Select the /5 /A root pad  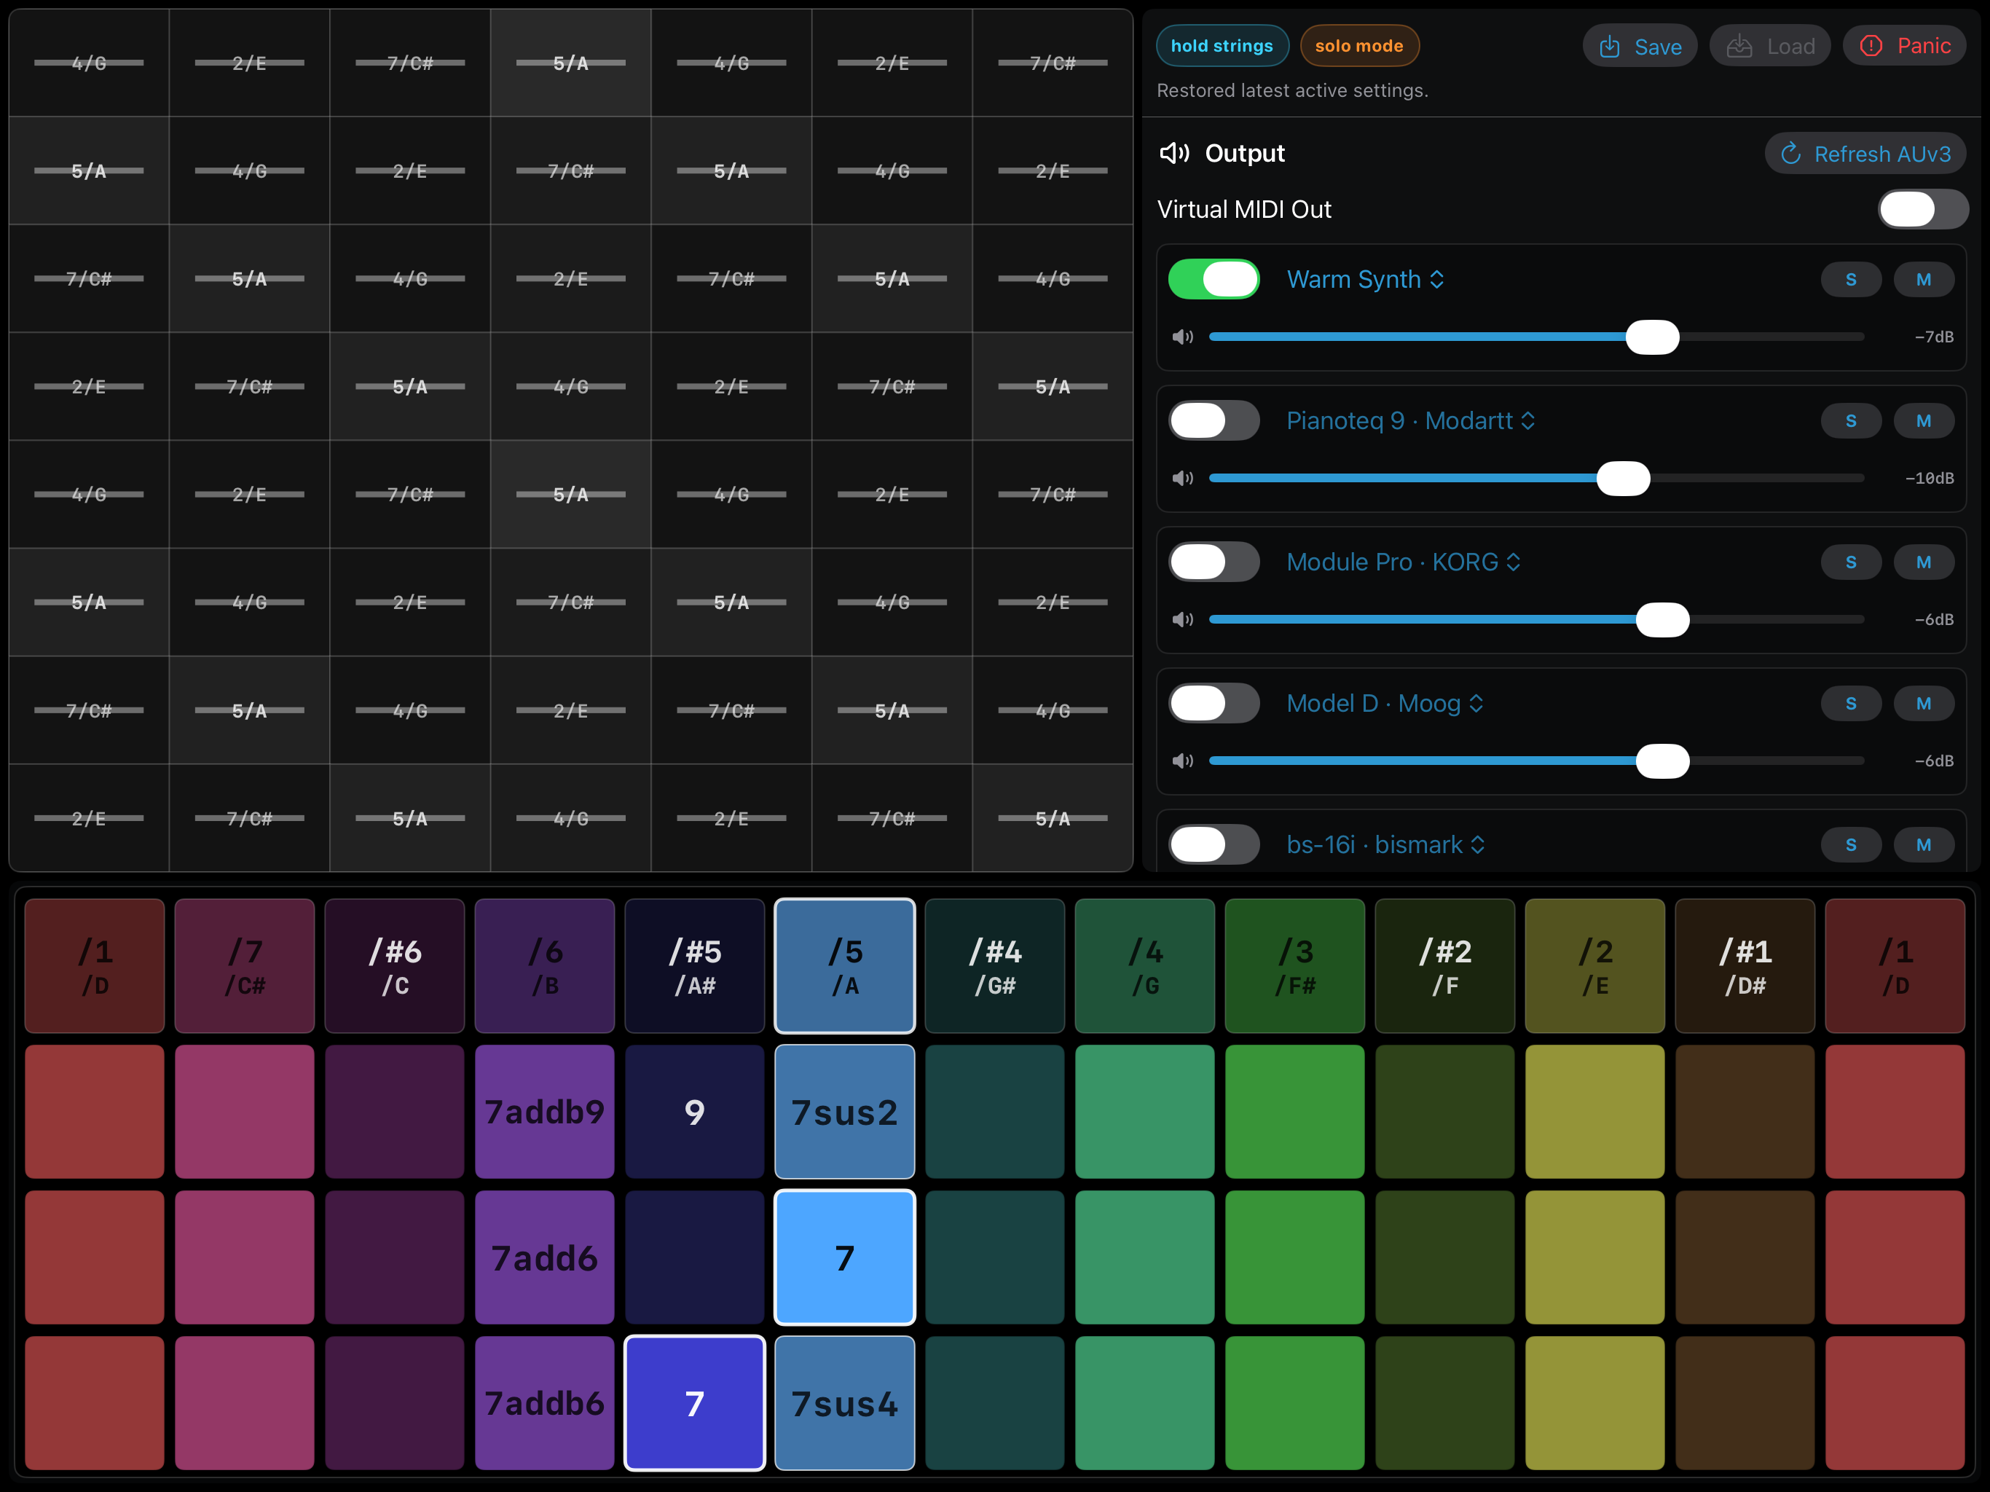pyautogui.click(x=845, y=965)
